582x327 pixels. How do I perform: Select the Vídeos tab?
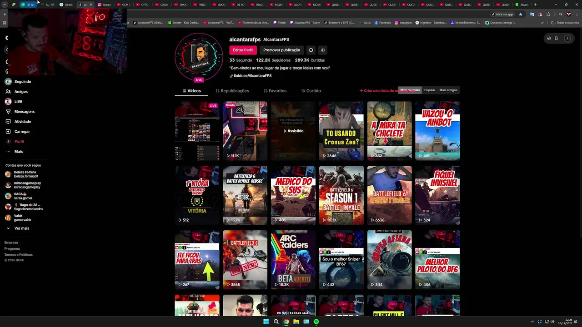point(191,91)
